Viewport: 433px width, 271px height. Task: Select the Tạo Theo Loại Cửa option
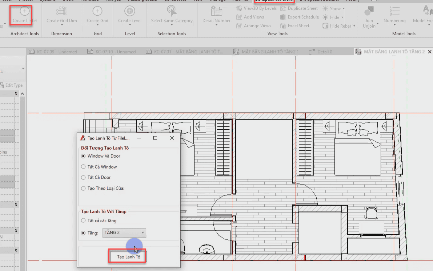[84, 189]
